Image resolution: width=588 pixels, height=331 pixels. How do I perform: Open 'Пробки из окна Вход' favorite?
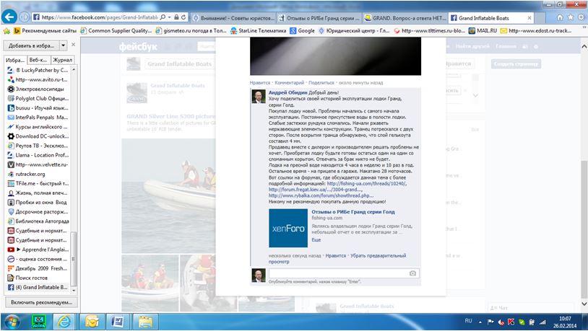pyautogui.click(x=38, y=202)
